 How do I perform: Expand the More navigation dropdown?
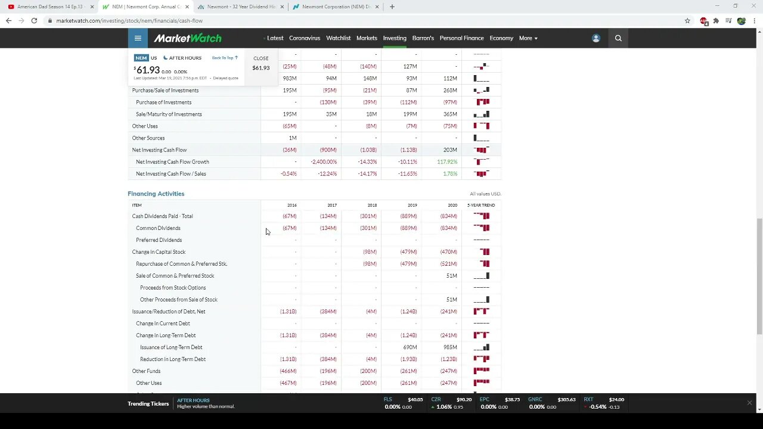click(x=528, y=38)
